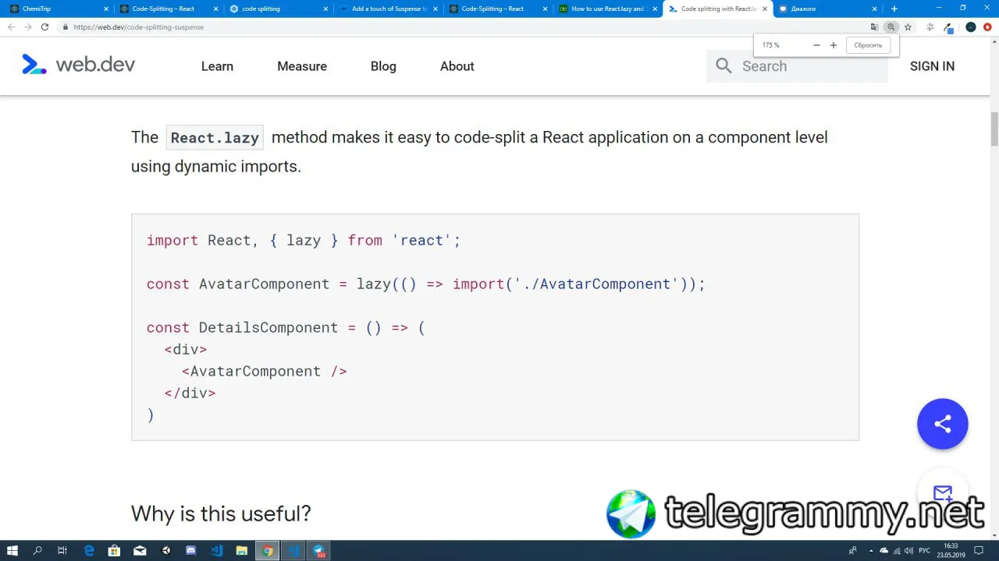Click the blue share floating button
This screenshot has width=999, height=561.
tap(943, 424)
